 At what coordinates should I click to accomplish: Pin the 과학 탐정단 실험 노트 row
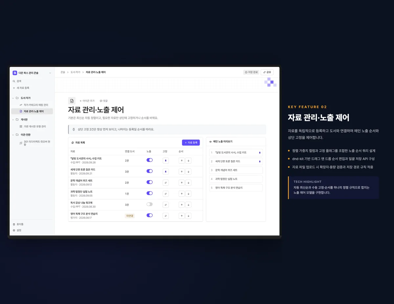point(166,194)
